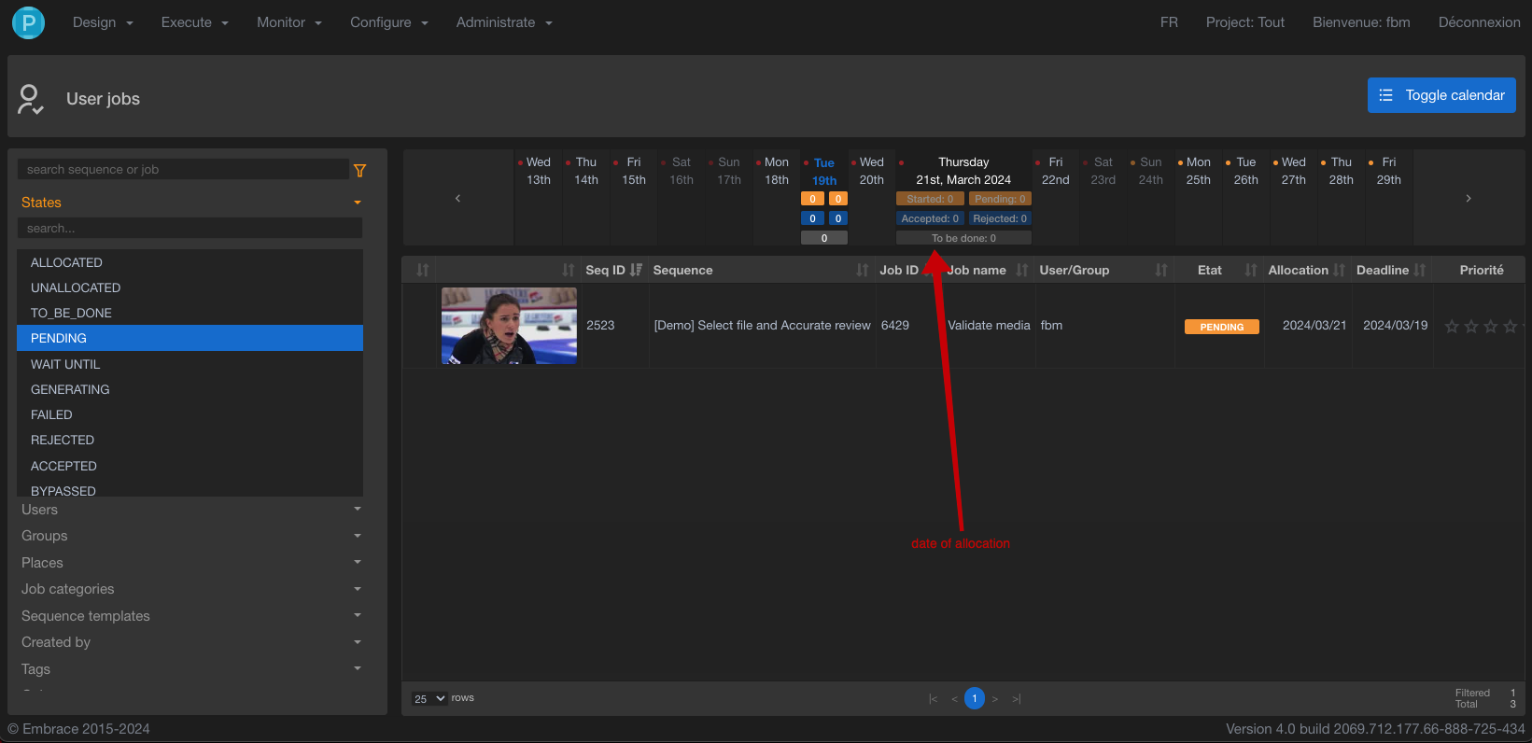Select WAIT UNTIL state filter
Viewport: 1532px width, 743px height.
[x=190, y=364]
